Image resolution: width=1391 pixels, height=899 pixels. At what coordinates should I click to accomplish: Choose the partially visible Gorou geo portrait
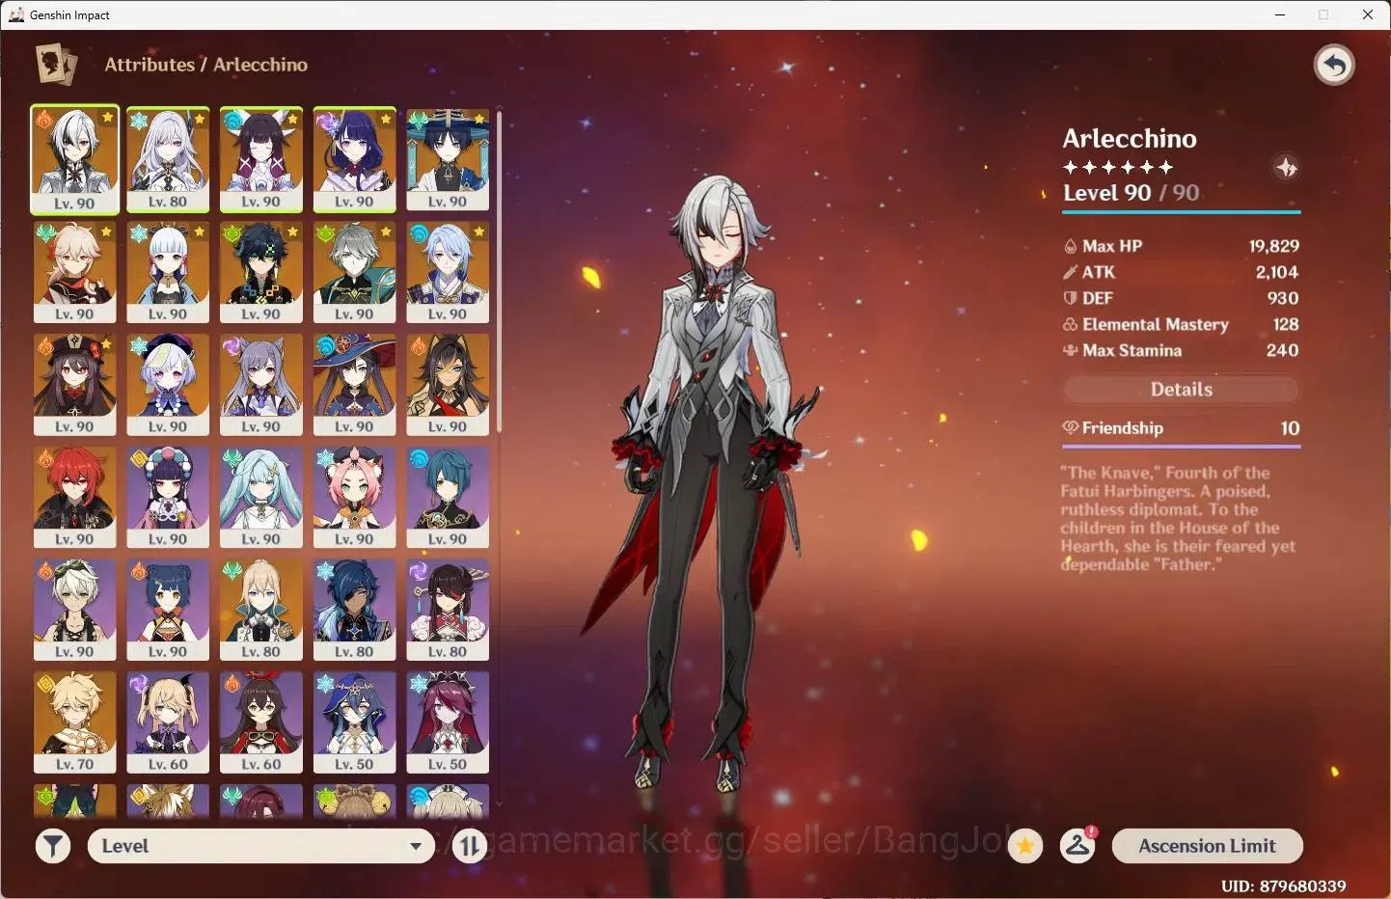[168, 801]
